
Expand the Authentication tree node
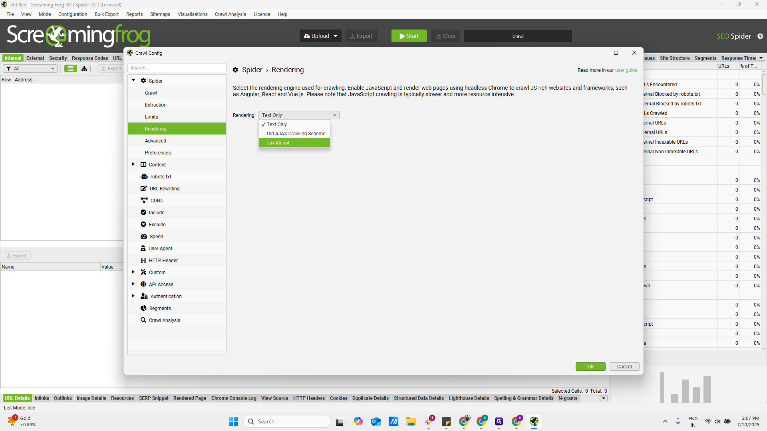(133, 296)
